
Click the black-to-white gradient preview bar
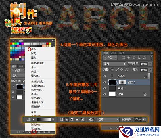click(x=44, y=120)
